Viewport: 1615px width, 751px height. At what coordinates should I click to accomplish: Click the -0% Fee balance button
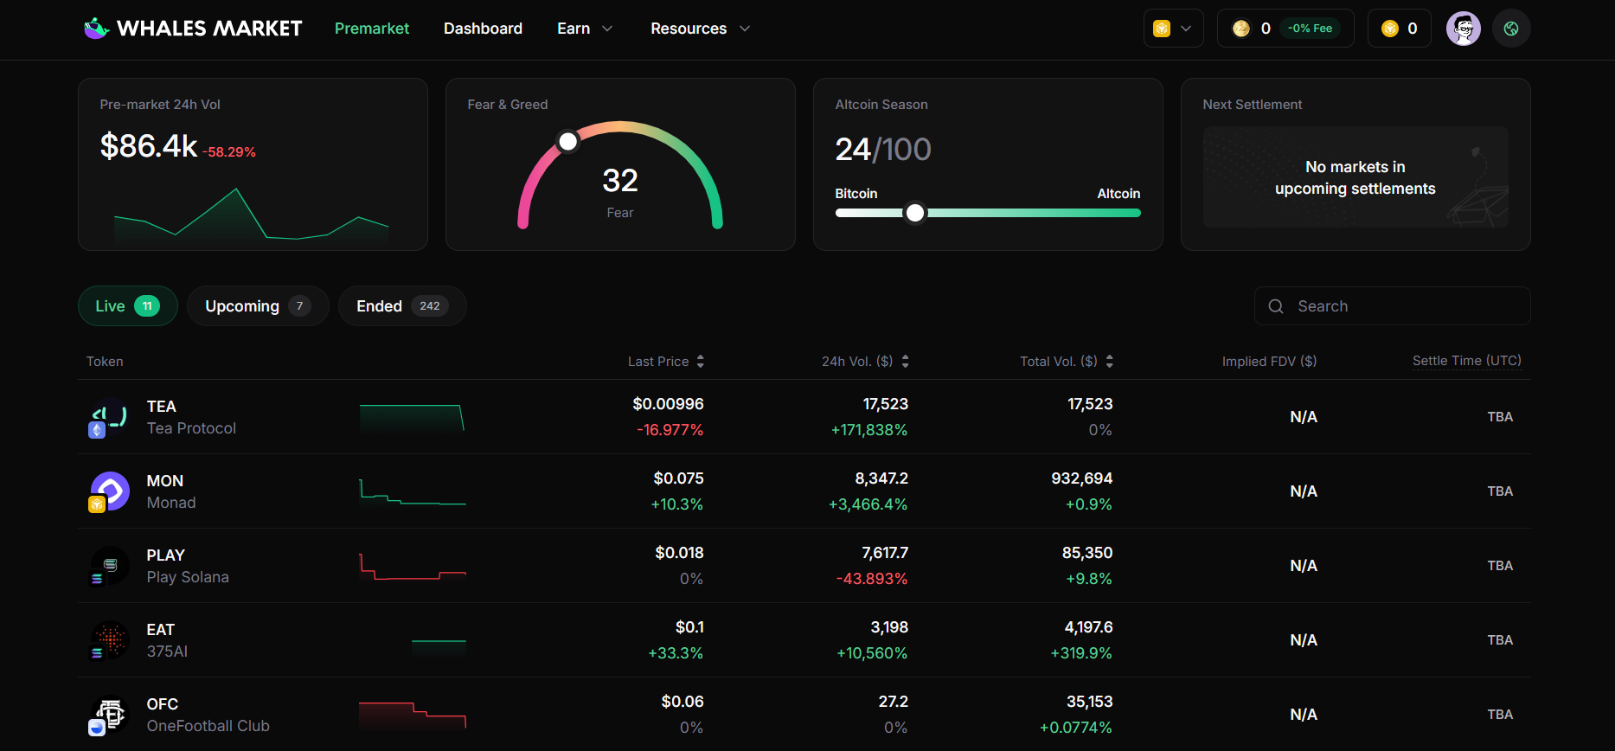(x=1285, y=29)
